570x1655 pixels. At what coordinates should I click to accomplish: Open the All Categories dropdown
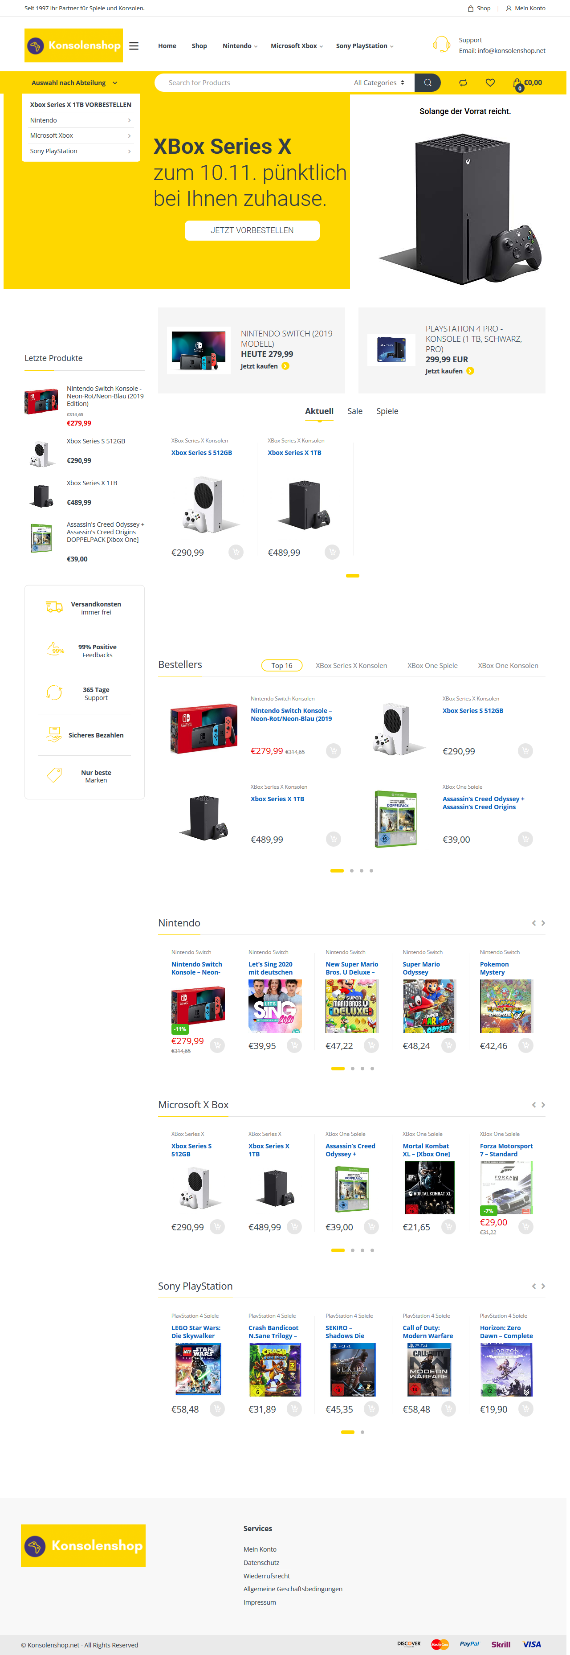point(379,82)
